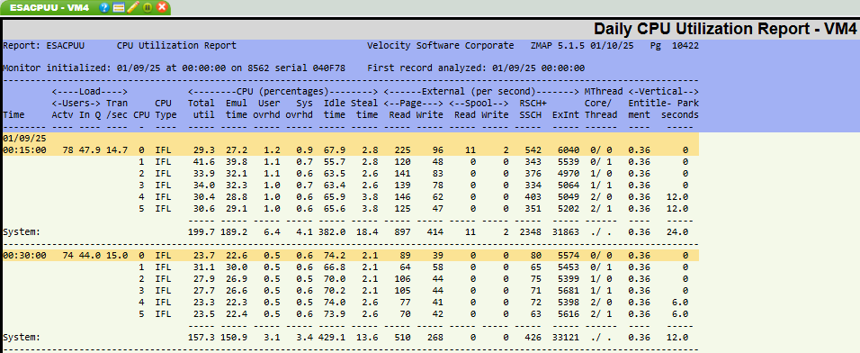The width and height of the screenshot is (860, 353).
Task: Click the 01/09/25 date row
Action: coord(351,139)
